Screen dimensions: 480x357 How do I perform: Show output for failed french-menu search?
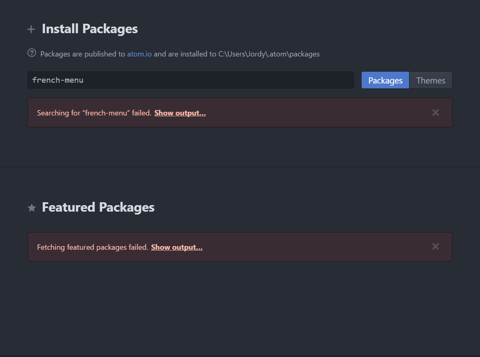tap(180, 113)
